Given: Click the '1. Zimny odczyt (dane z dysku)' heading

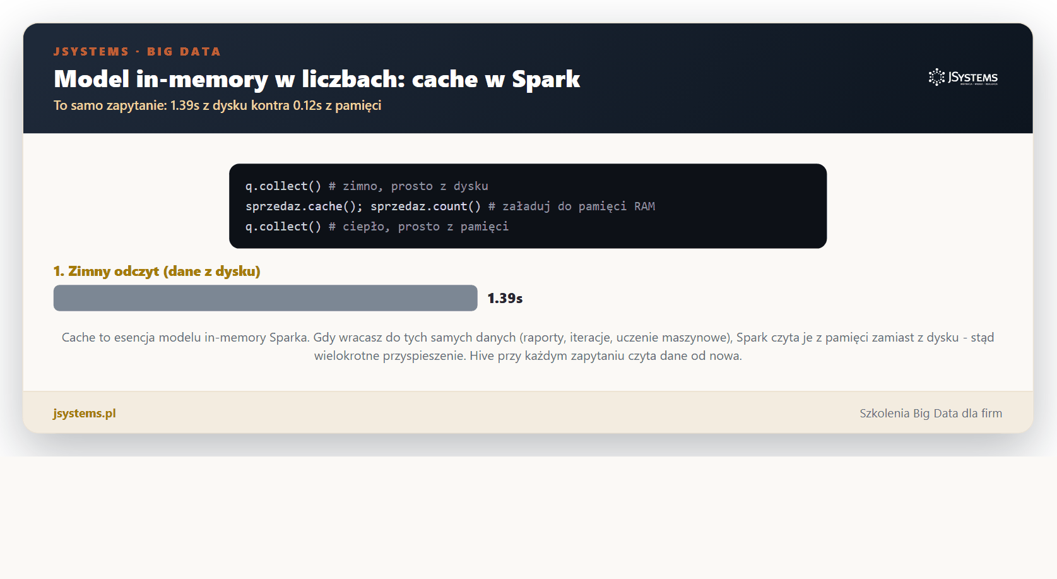Looking at the screenshot, I should click(156, 271).
